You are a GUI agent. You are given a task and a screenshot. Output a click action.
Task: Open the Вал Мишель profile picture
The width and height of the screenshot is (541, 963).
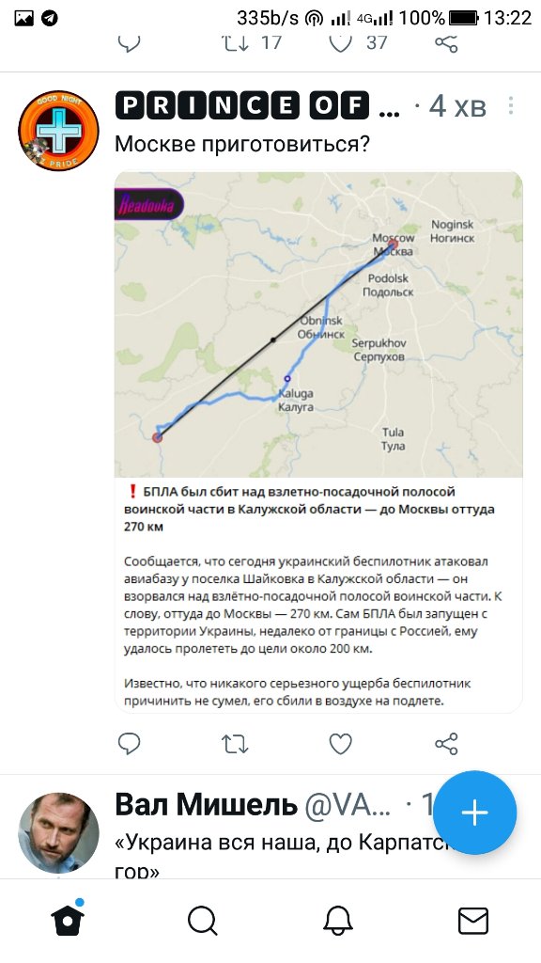[58, 833]
